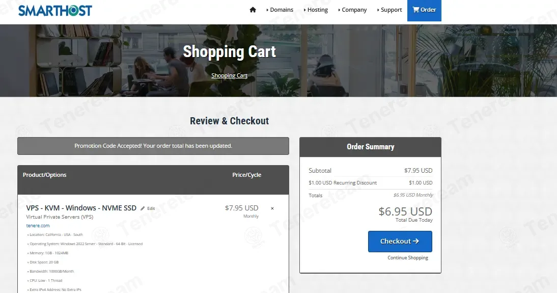Screen dimensions: 557x293
Task: Click the Bandwidth 1000GB/Month line
Action: 50,271
